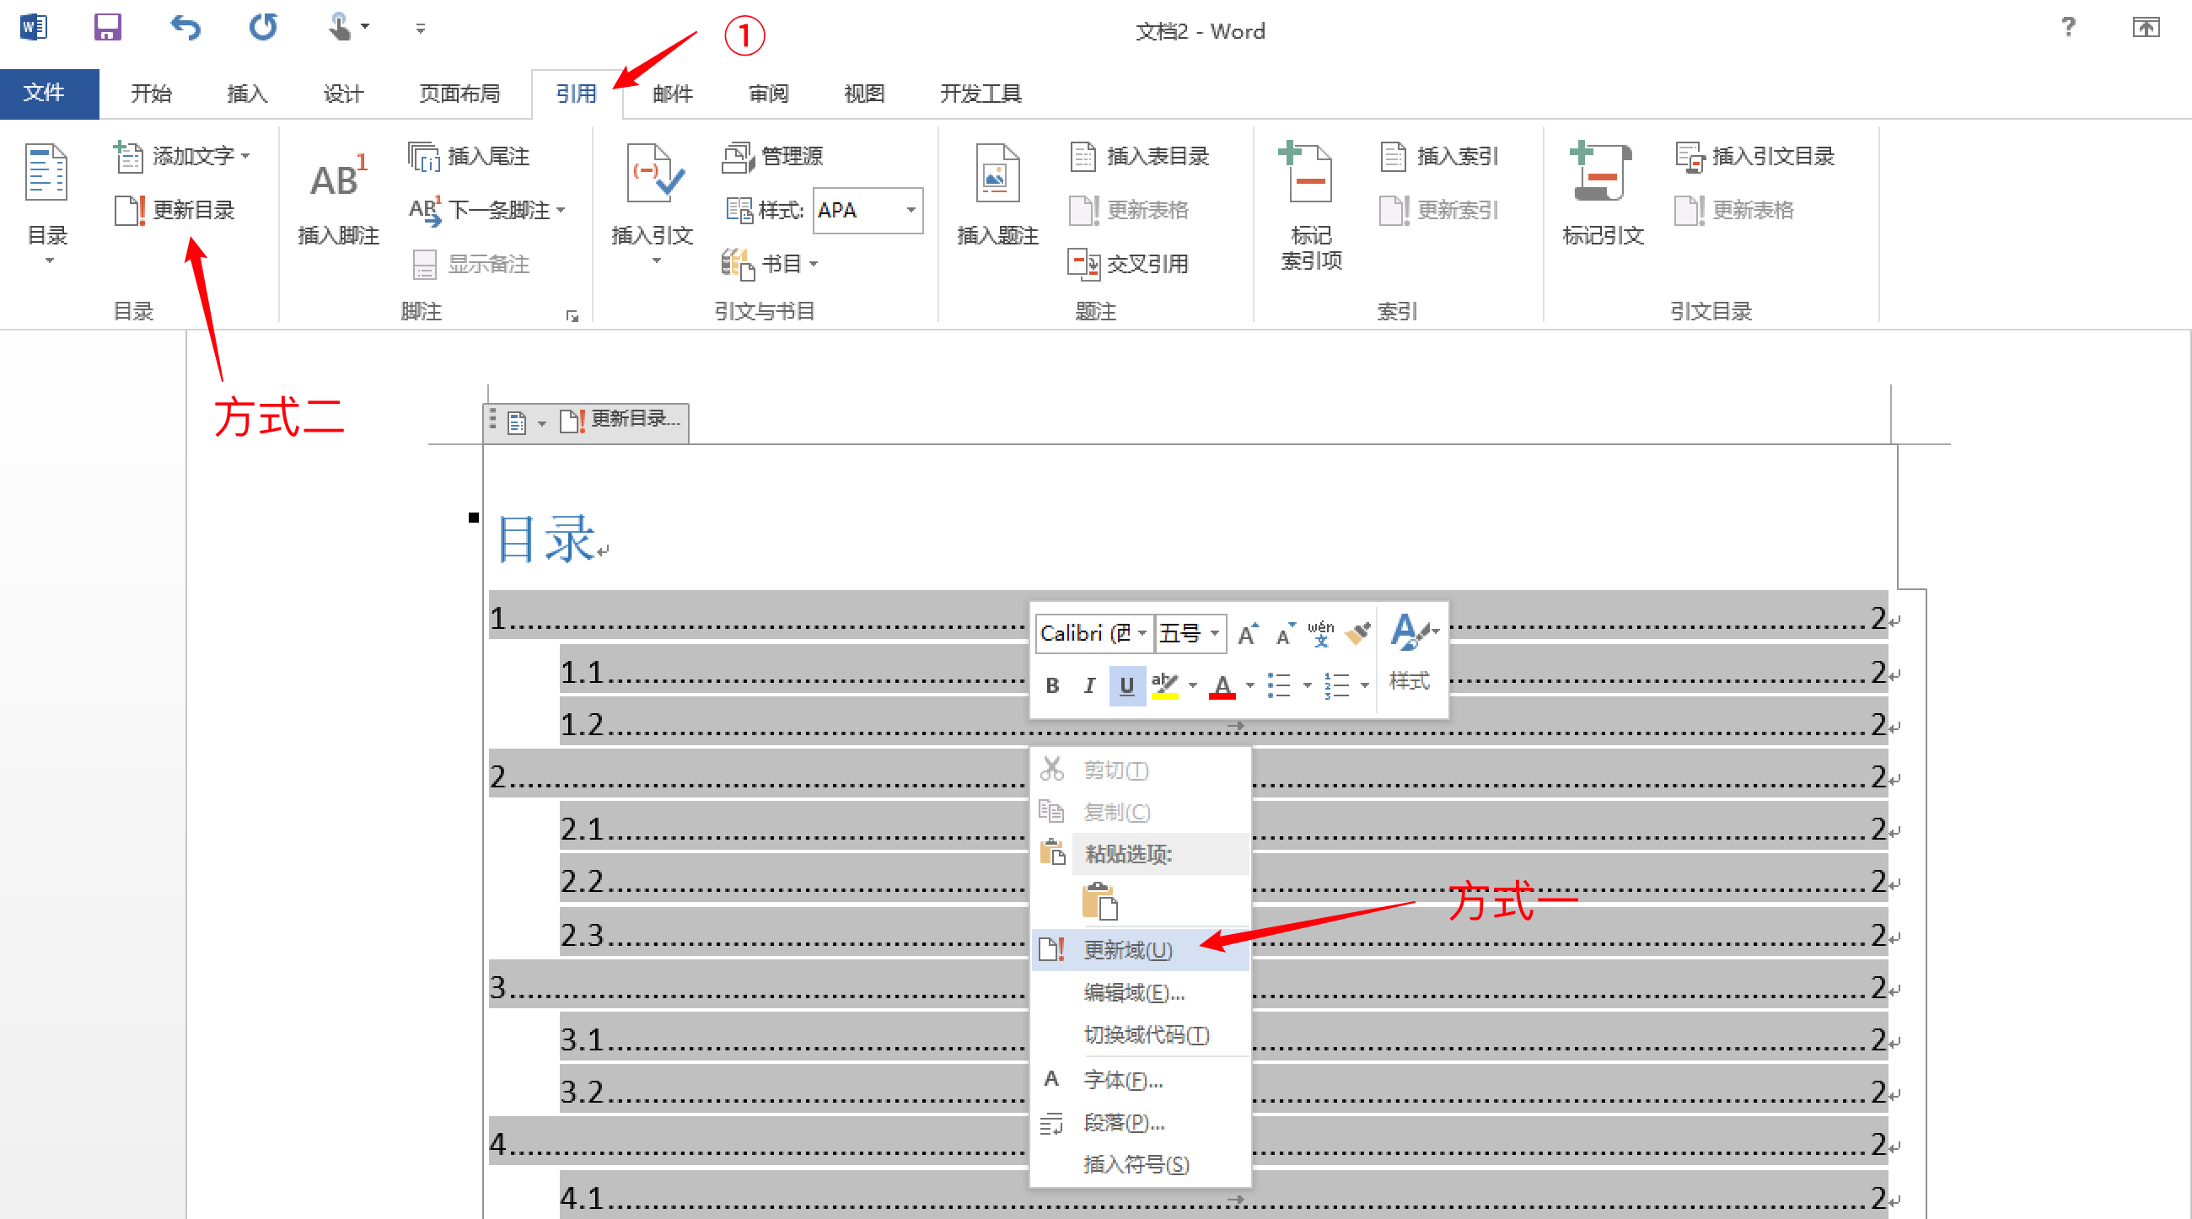Switch to the 邮件 ribbon tab
The height and width of the screenshot is (1219, 2192).
tap(671, 94)
